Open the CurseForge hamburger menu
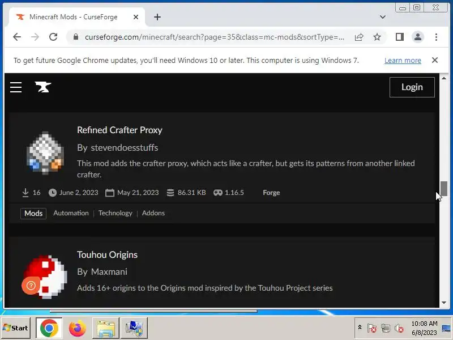The width and height of the screenshot is (453, 340). point(16,87)
